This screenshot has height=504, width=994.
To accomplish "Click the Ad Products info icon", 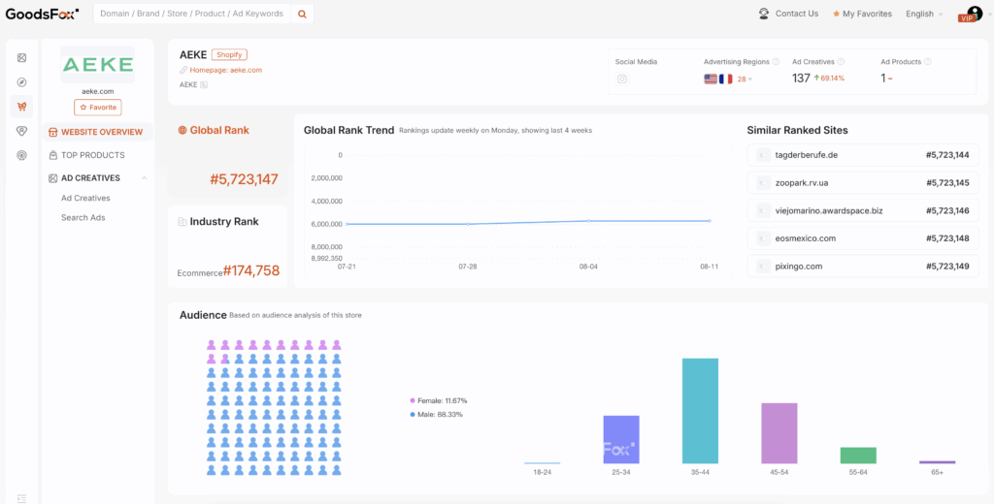I will point(927,62).
